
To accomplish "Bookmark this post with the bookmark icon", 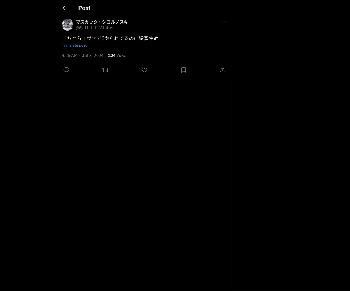I will pos(183,70).
